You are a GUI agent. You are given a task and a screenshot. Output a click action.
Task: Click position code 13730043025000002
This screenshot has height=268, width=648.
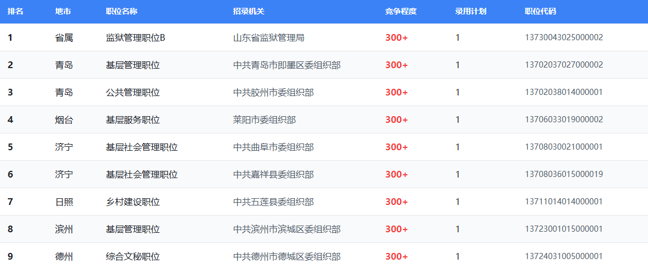tap(564, 38)
